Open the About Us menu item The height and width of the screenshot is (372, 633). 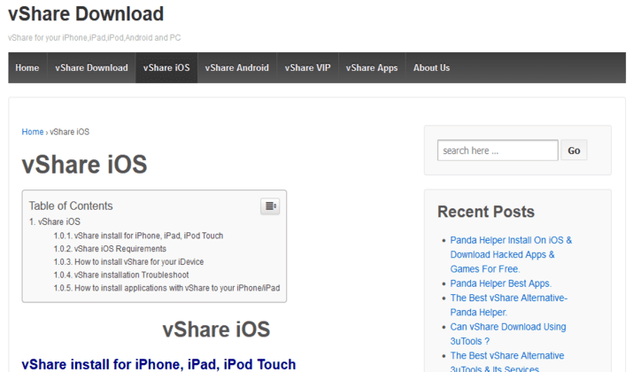[431, 68]
